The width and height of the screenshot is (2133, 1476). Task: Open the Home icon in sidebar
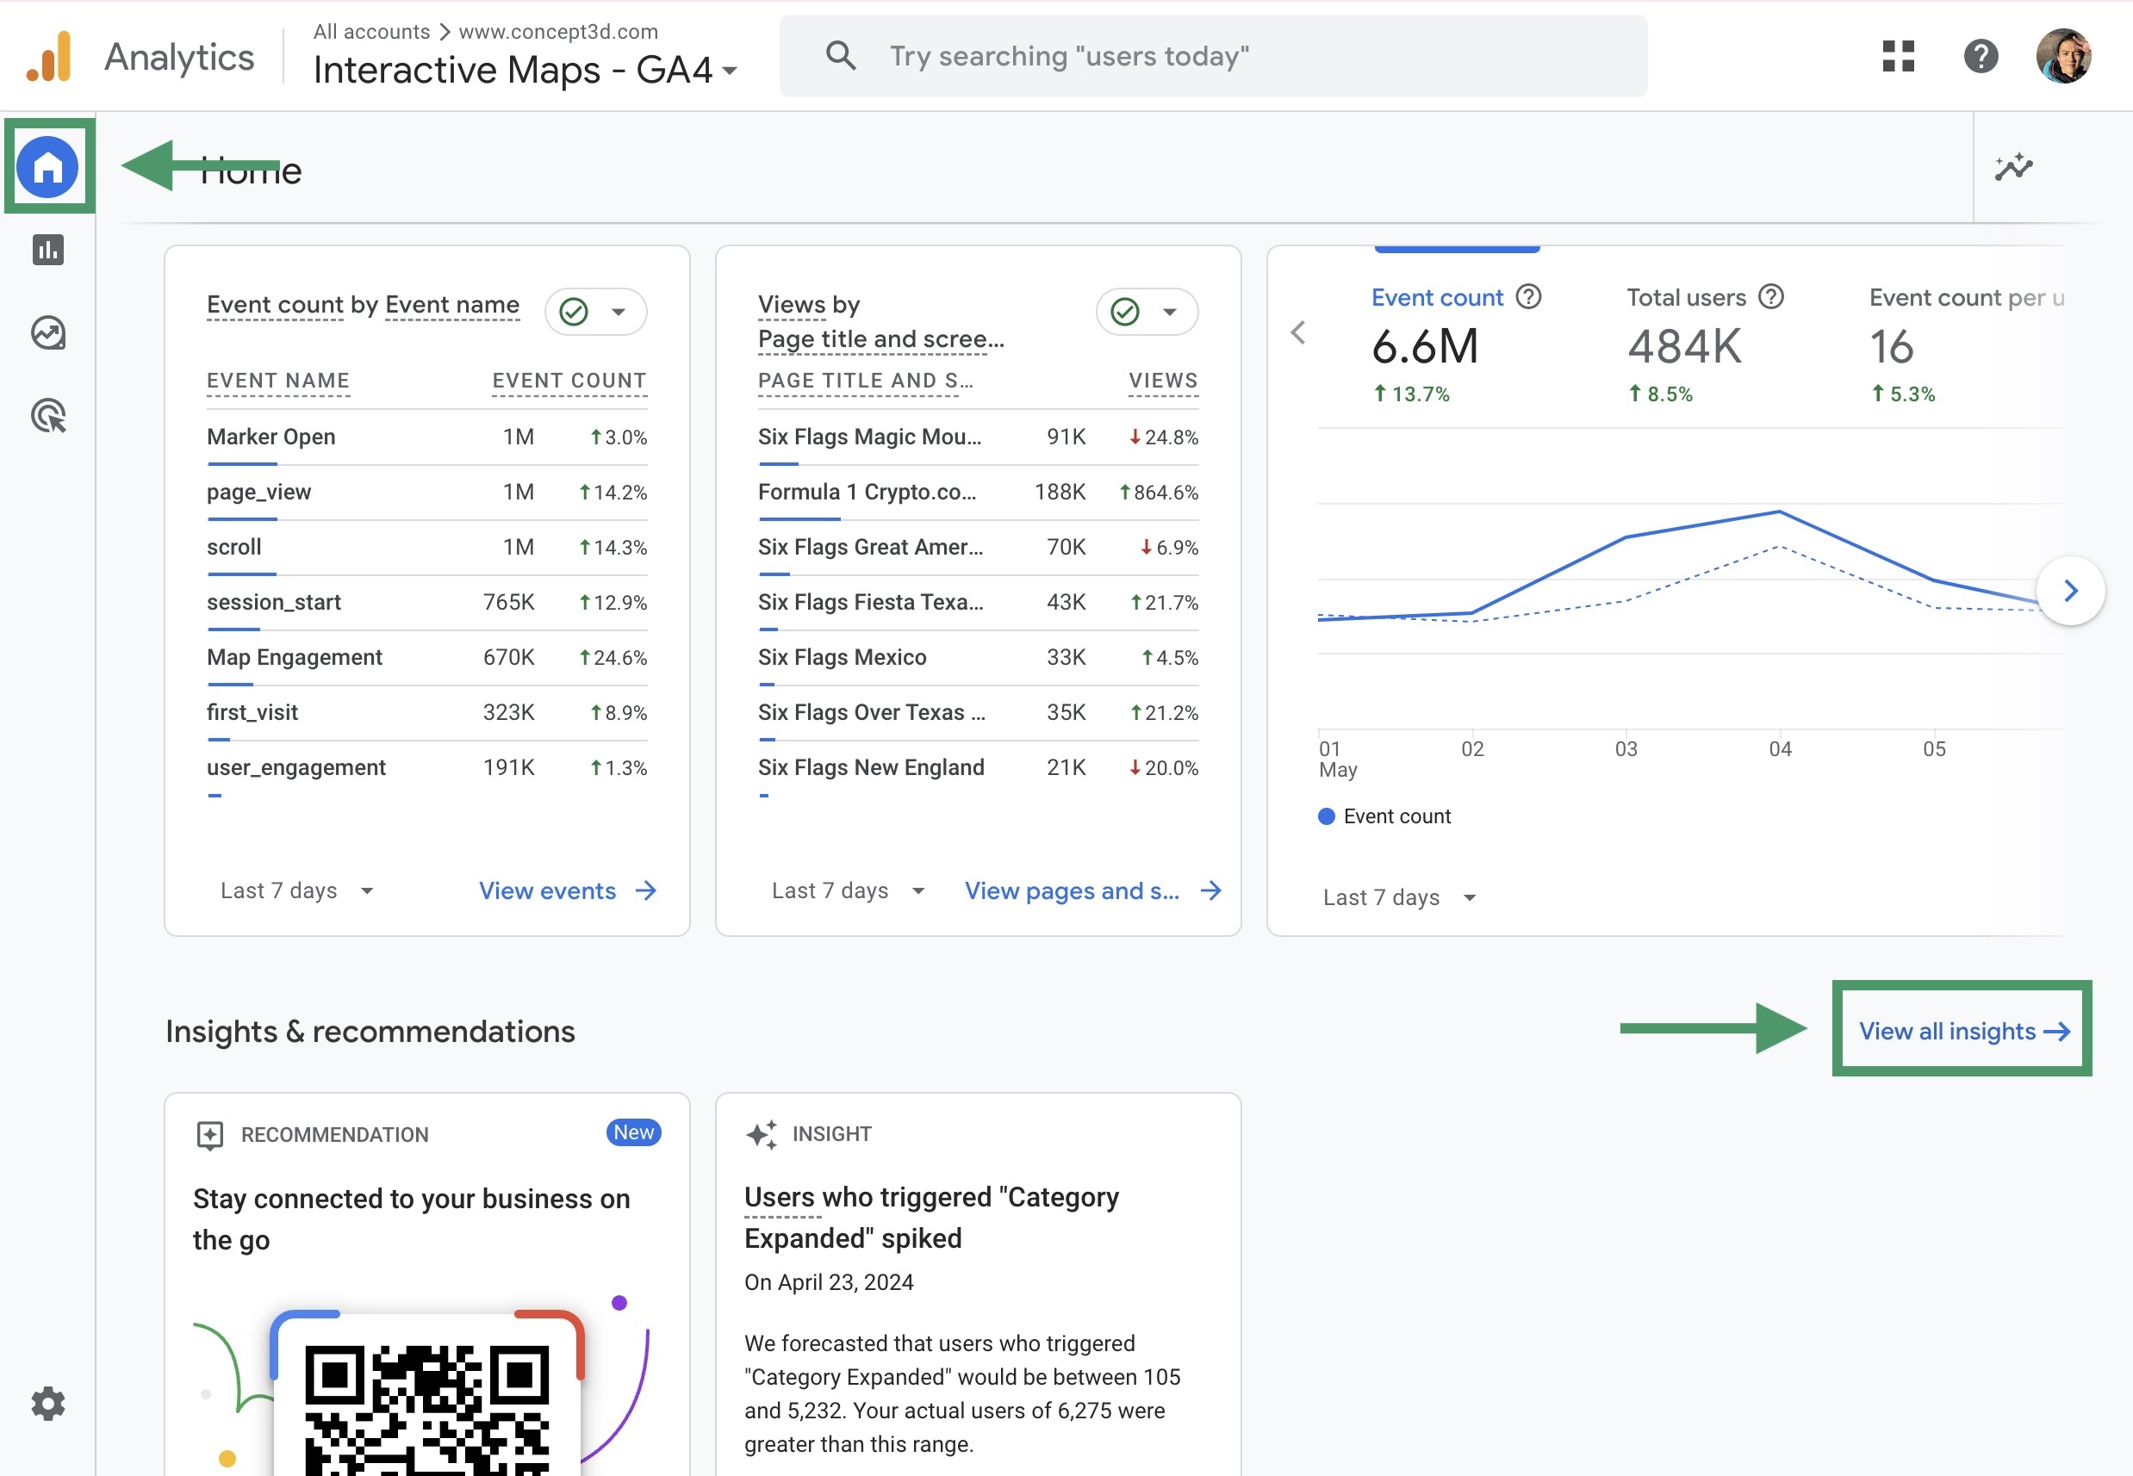click(48, 166)
